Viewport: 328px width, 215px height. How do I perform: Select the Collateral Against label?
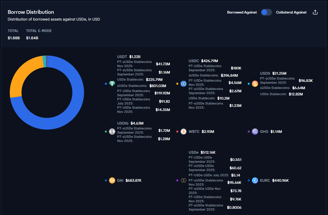291,12
